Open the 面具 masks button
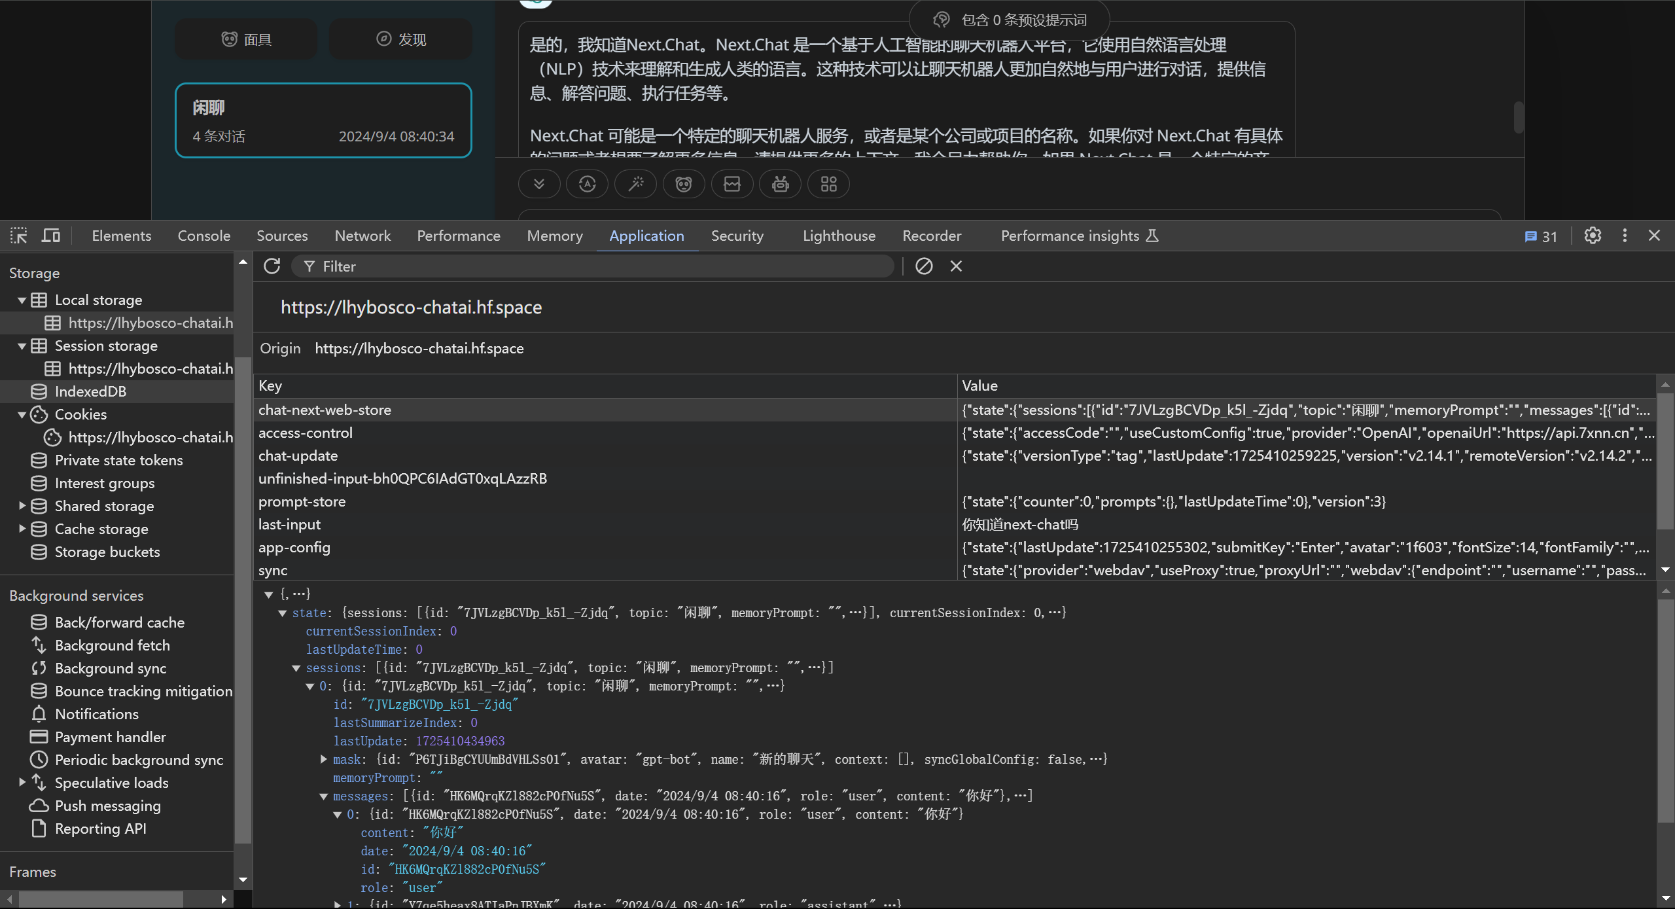 246,39
